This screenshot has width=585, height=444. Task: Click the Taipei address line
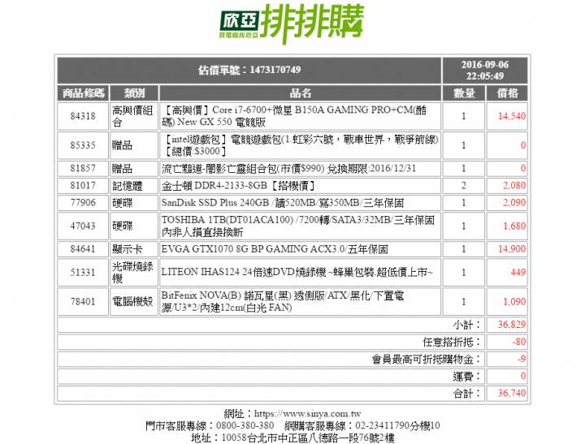point(292,438)
